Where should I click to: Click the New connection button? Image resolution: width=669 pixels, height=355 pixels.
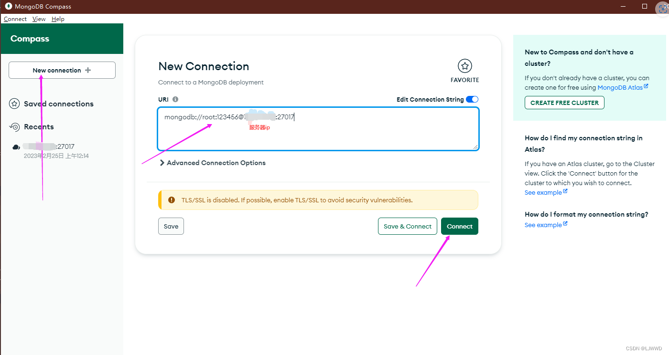pyautogui.click(x=62, y=70)
